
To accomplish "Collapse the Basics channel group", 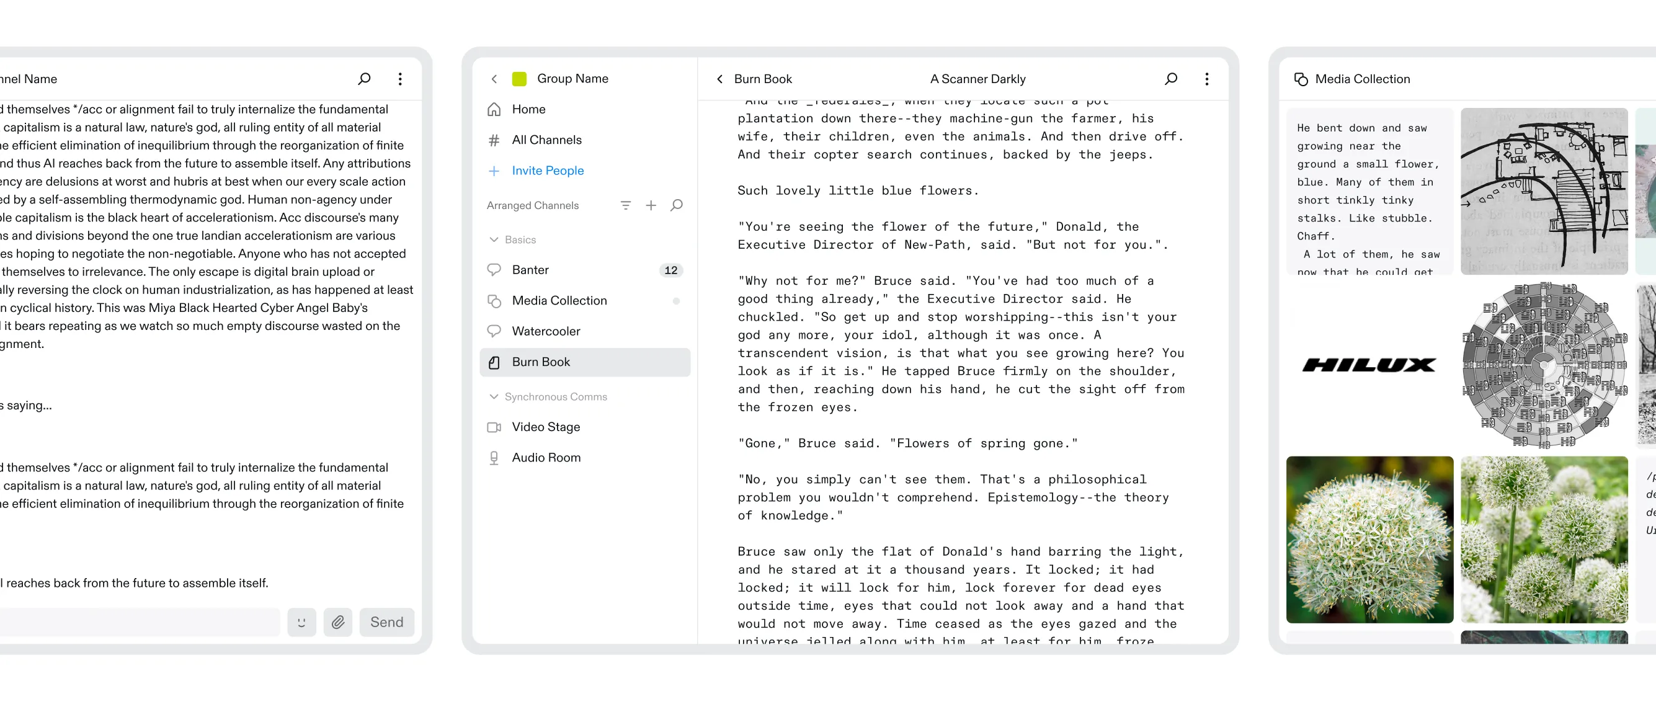I will (494, 239).
